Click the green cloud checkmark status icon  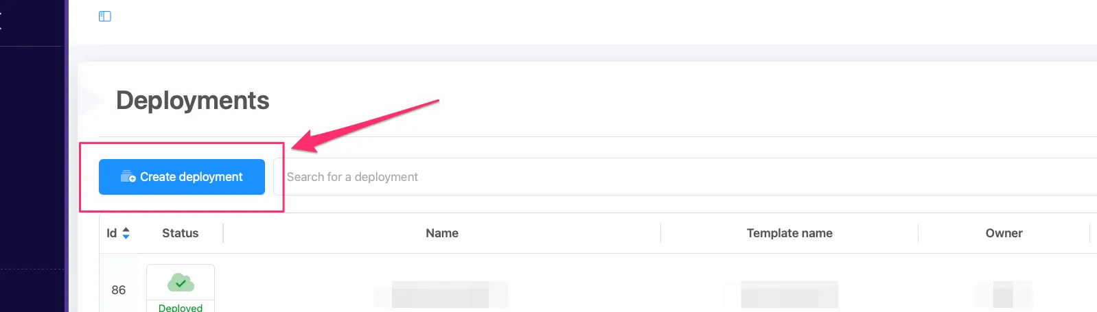[181, 282]
